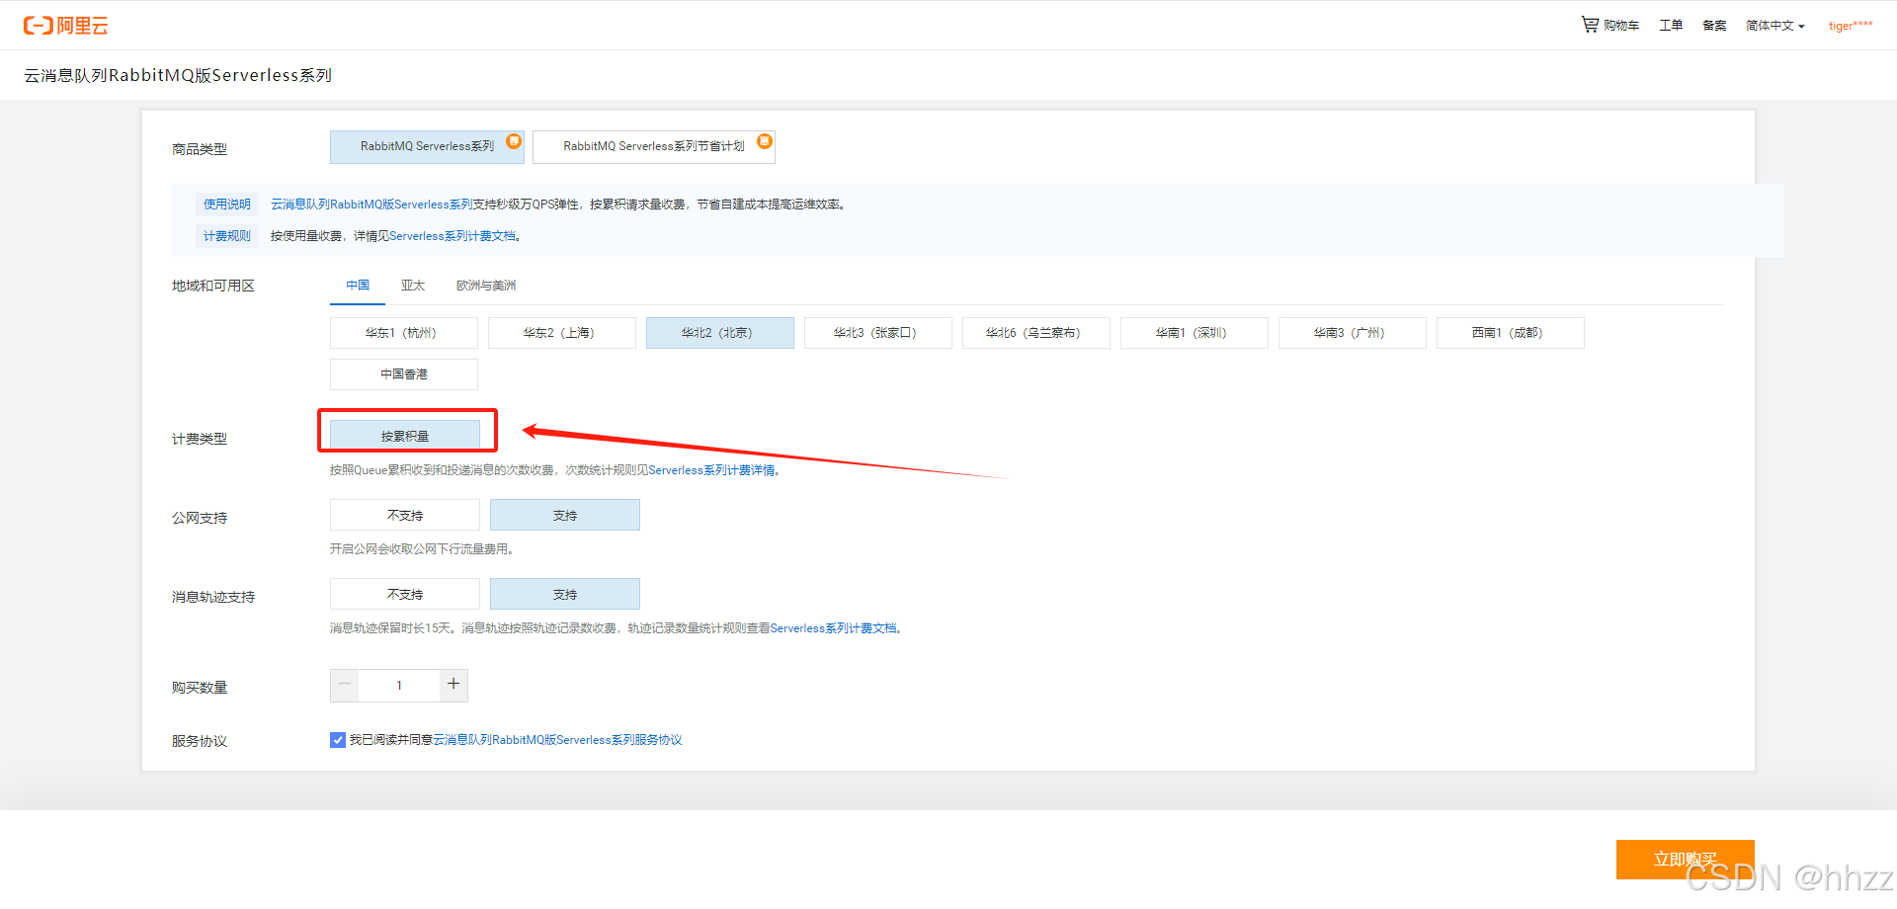Choose region 华南1（深圳）
The image size is (1897, 909).
pos(1195,333)
